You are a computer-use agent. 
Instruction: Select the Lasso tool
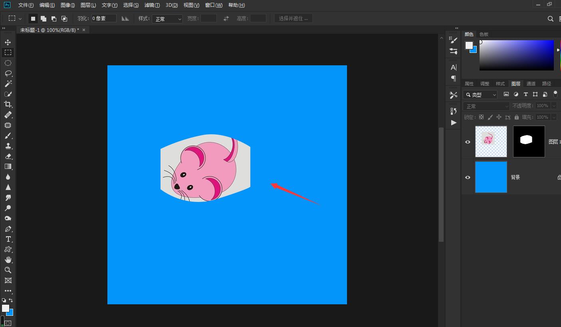(x=8, y=73)
